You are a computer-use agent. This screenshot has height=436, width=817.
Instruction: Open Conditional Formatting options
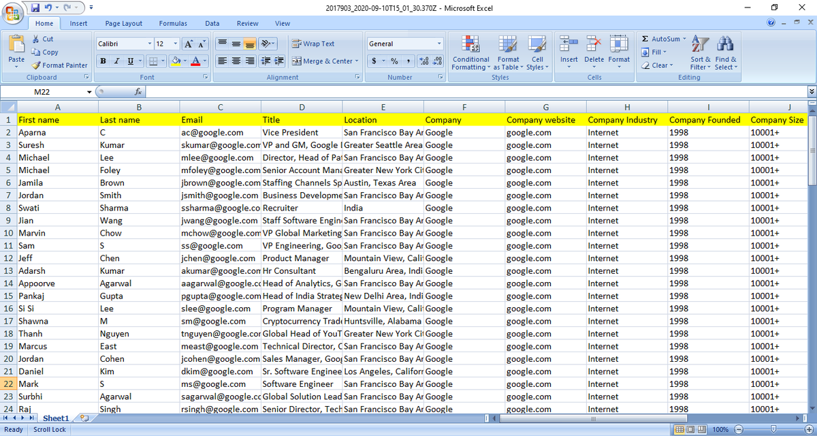click(470, 53)
